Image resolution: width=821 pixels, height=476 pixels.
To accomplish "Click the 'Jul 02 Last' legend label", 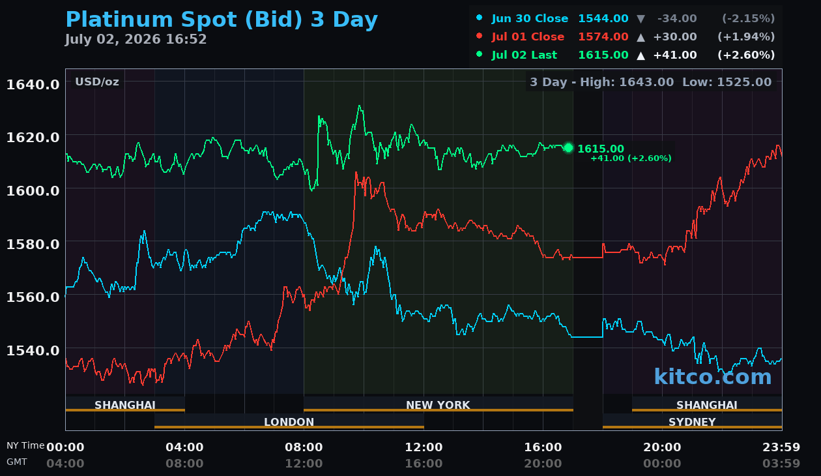I will pos(525,55).
